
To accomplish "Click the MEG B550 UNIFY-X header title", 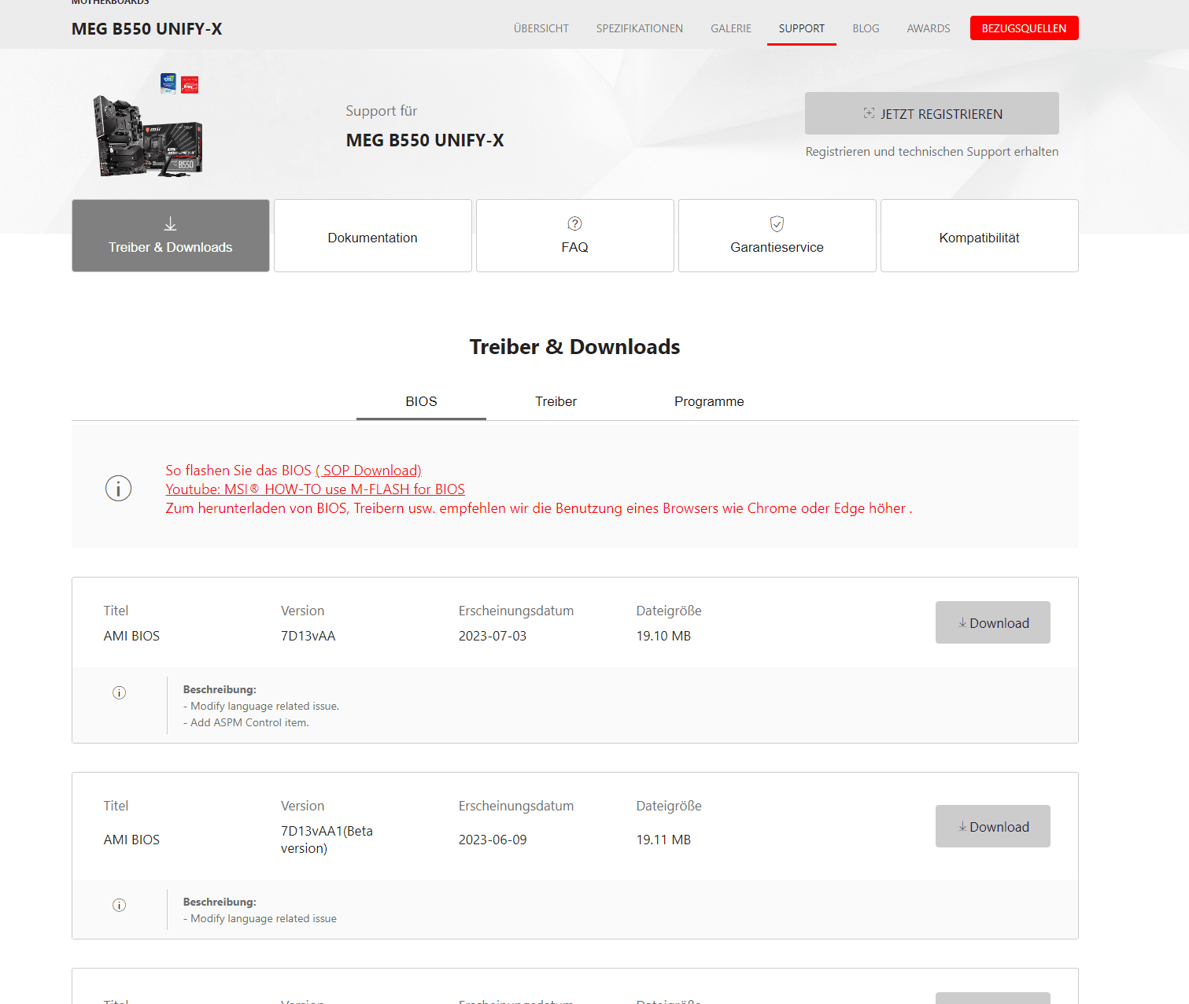I will click(147, 29).
